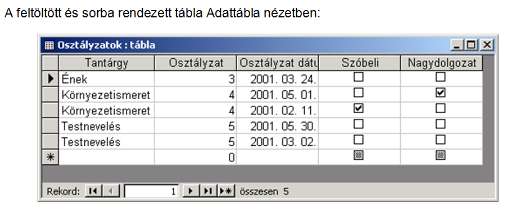Image resolution: width=507 pixels, height=213 pixels.
Task: Click table icon in Osztályzatok title bar
Action: (48, 45)
